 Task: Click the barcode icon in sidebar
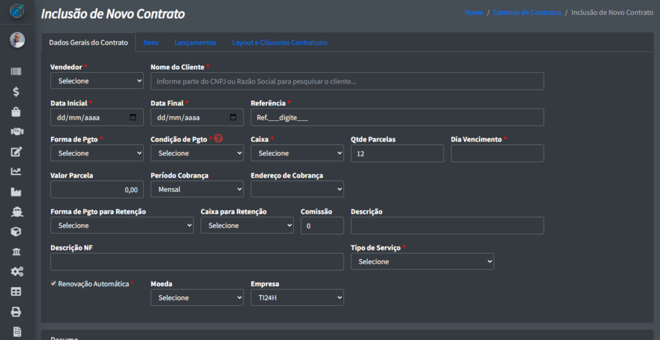point(17,71)
